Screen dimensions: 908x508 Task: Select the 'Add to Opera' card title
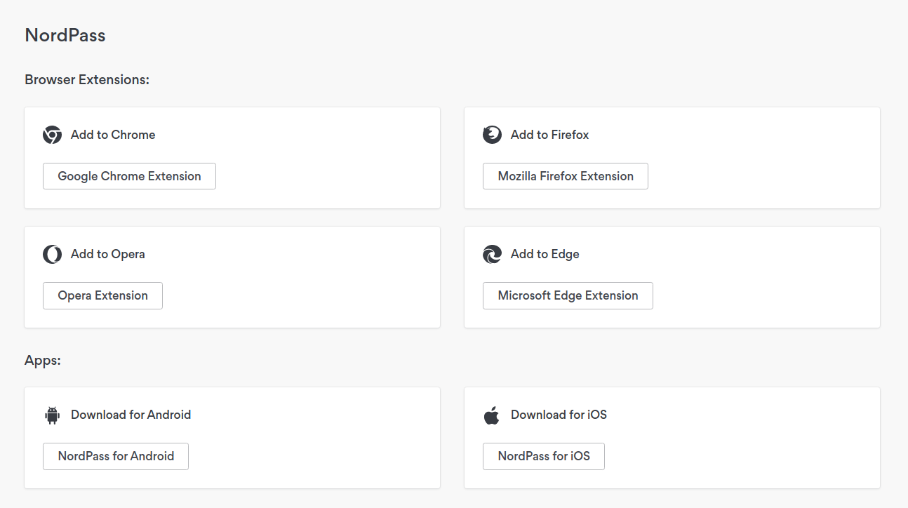(107, 254)
